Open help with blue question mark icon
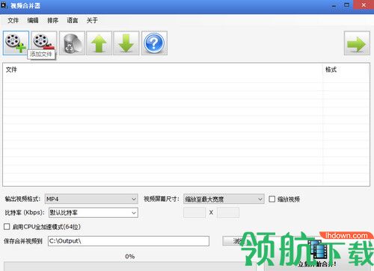Viewport: 374px width, 271px height. pyautogui.click(x=154, y=43)
